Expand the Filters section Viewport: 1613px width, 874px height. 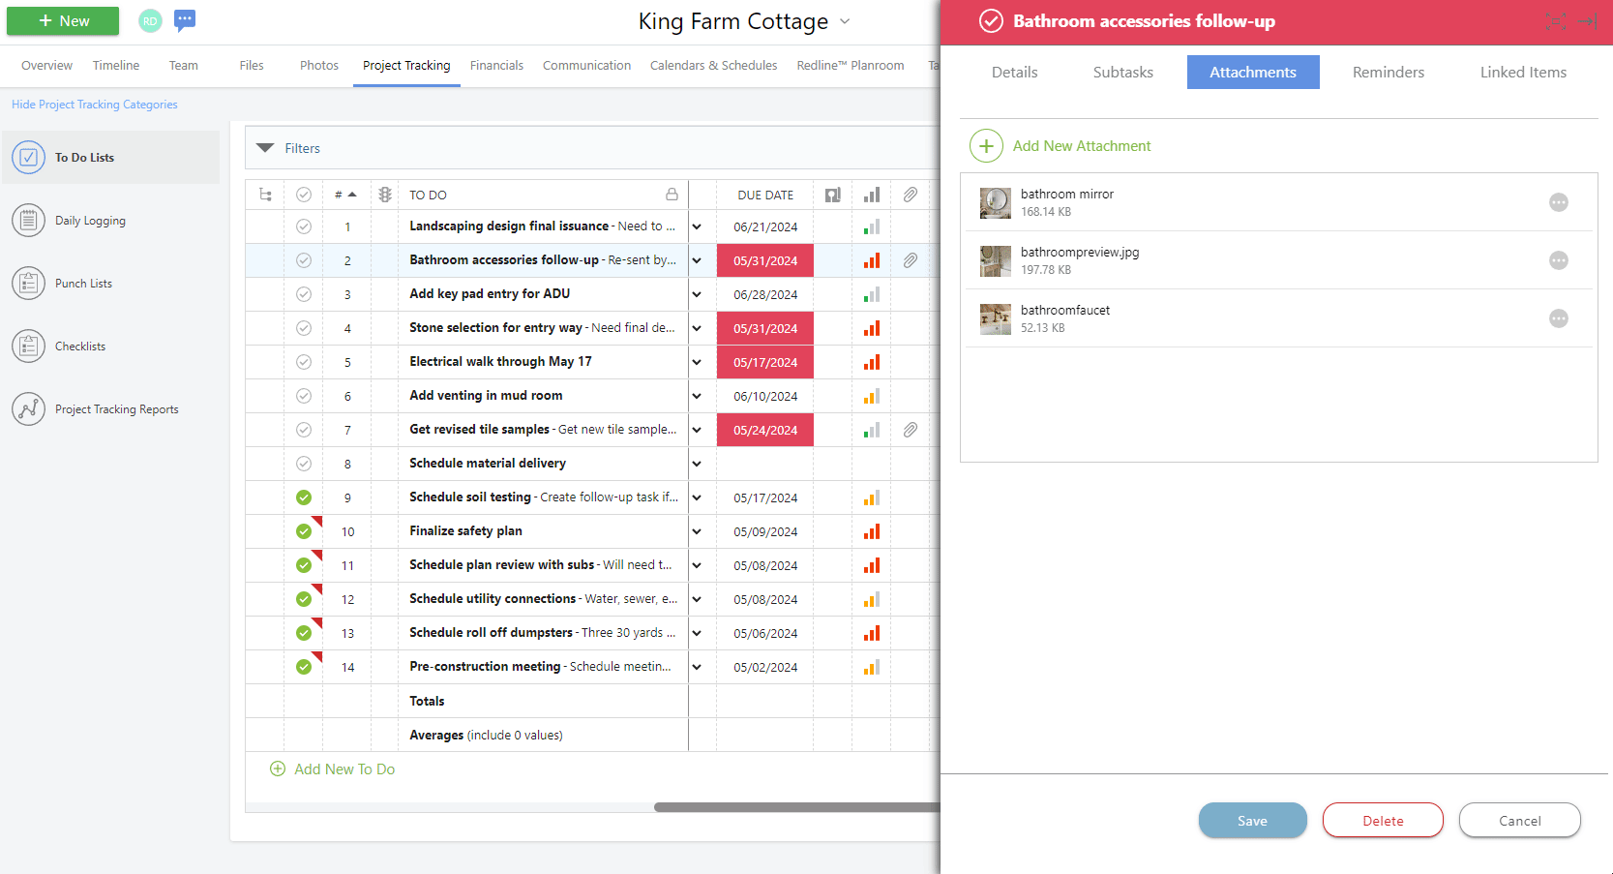click(266, 148)
